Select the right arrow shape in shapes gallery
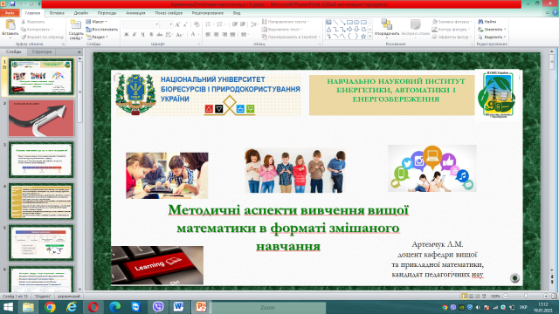 [x=349, y=29]
